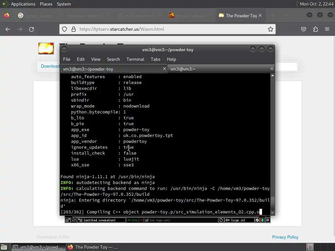Open Powder Toy simulation options checkmark icon
This screenshot has height=251, width=335.
point(257,220)
